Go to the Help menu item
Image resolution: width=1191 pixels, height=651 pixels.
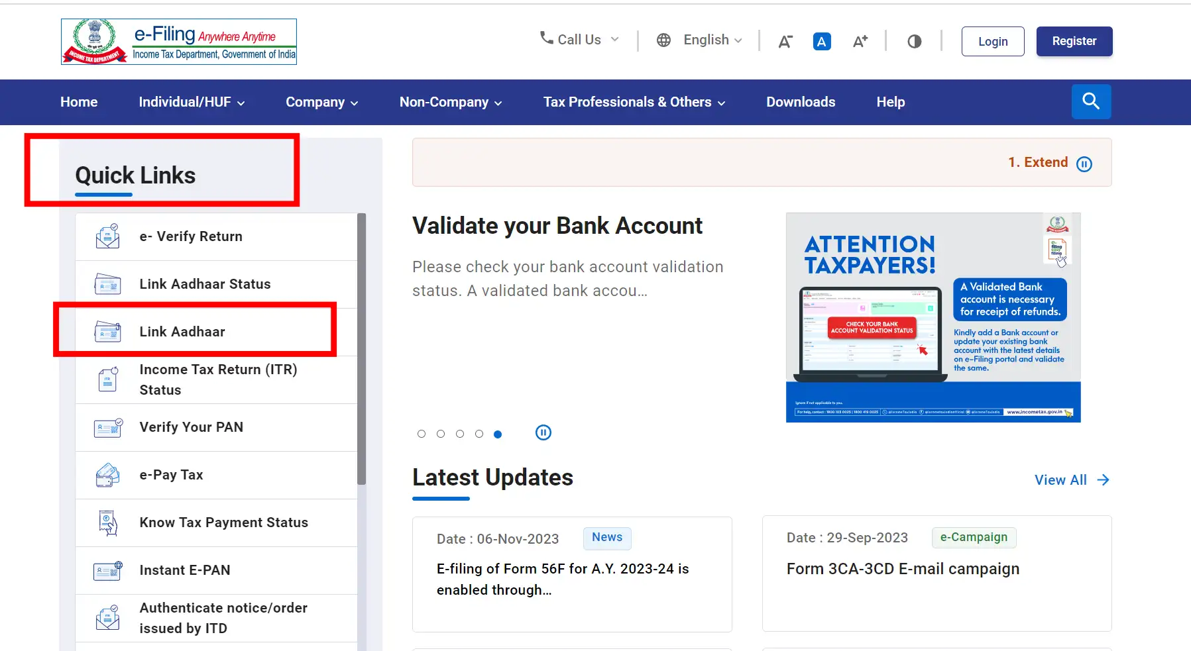pos(890,102)
